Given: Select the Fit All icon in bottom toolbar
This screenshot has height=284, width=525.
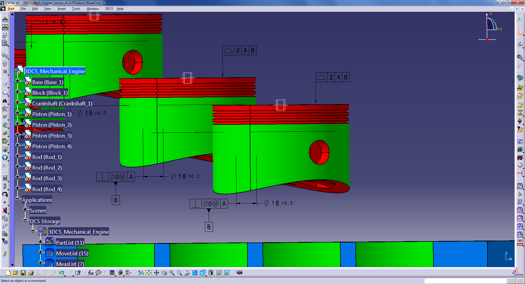Looking at the screenshot, I should click(148, 273).
